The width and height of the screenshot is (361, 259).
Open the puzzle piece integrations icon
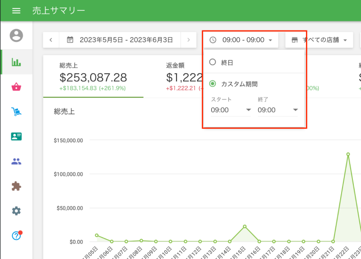16,186
